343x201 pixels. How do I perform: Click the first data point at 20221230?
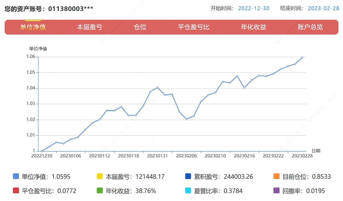point(42,151)
